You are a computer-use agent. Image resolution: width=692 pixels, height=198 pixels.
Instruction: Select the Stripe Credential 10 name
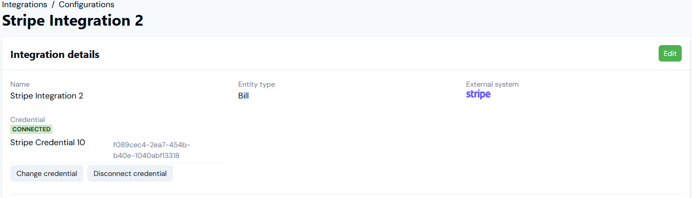coord(48,143)
